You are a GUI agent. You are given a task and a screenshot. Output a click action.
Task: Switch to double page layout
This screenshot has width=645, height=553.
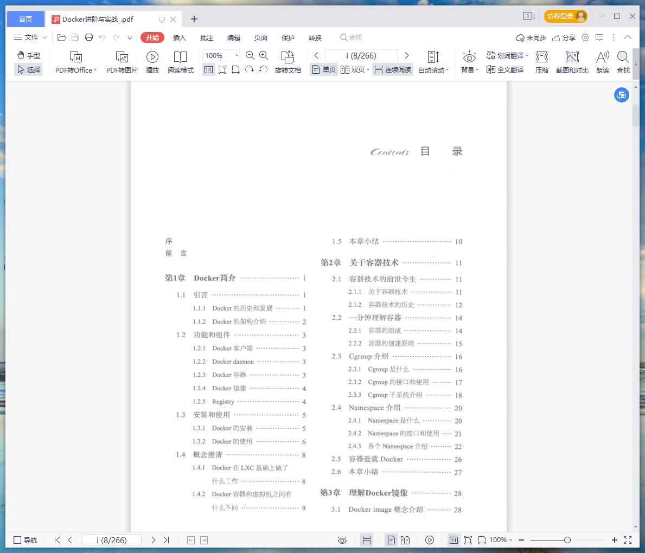353,69
